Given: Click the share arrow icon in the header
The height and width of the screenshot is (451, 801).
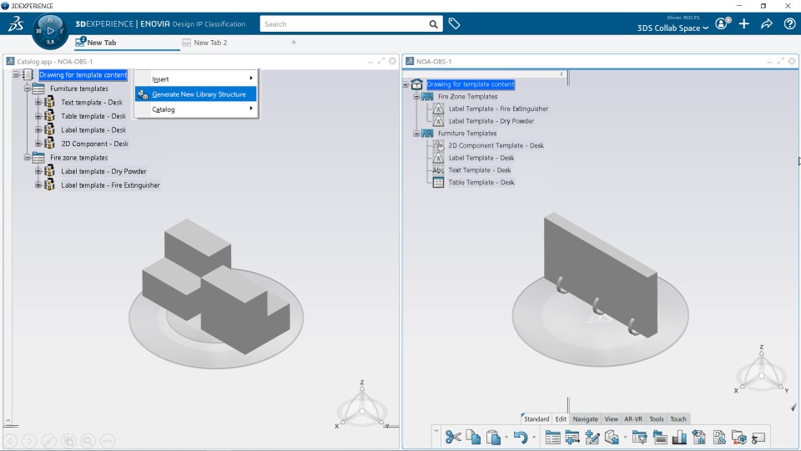Looking at the screenshot, I should [766, 23].
